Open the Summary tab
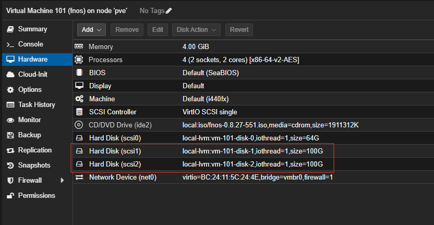The height and width of the screenshot is (225, 434). 32,29
